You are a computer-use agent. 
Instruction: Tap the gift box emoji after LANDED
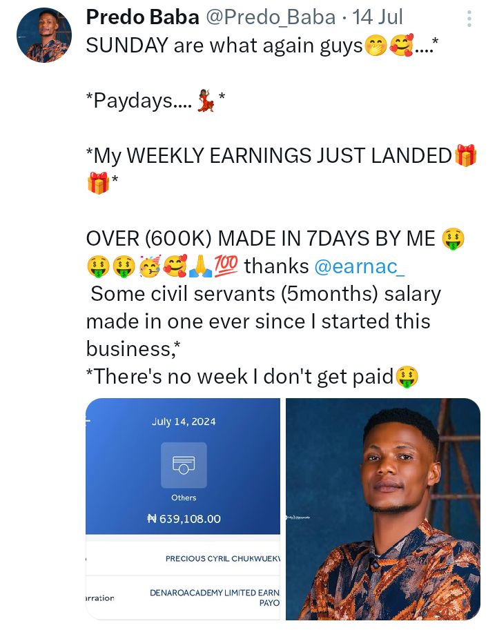pos(466,155)
